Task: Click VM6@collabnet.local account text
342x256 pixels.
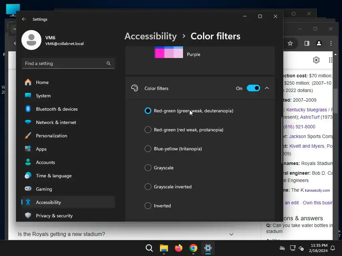Action: [64, 44]
